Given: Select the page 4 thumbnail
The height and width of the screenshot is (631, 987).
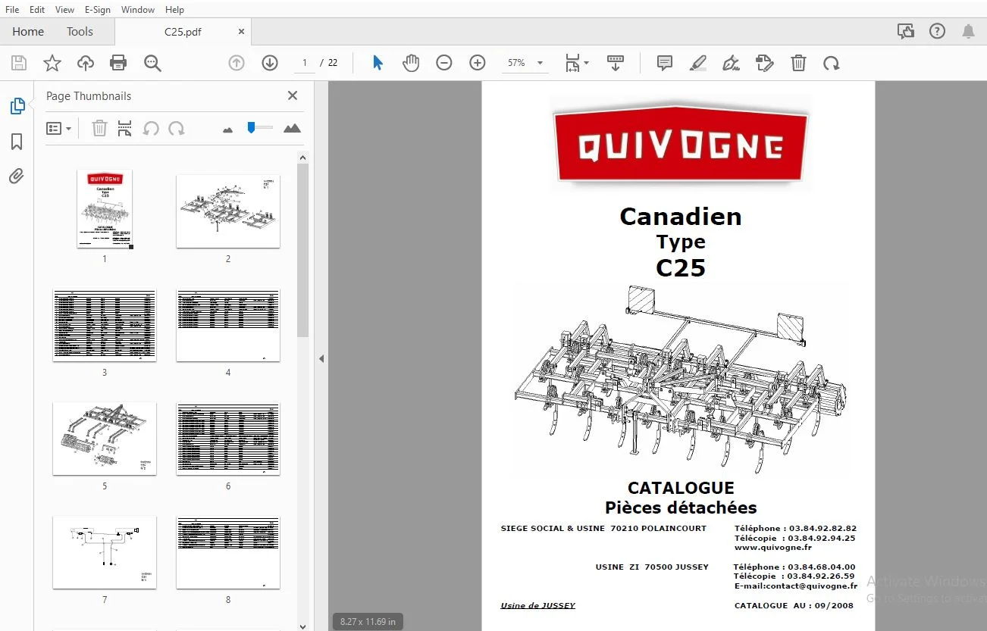Looking at the screenshot, I should [x=228, y=325].
